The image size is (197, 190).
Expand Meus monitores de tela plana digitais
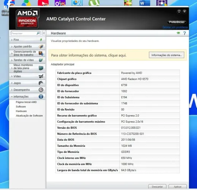coord(27,68)
